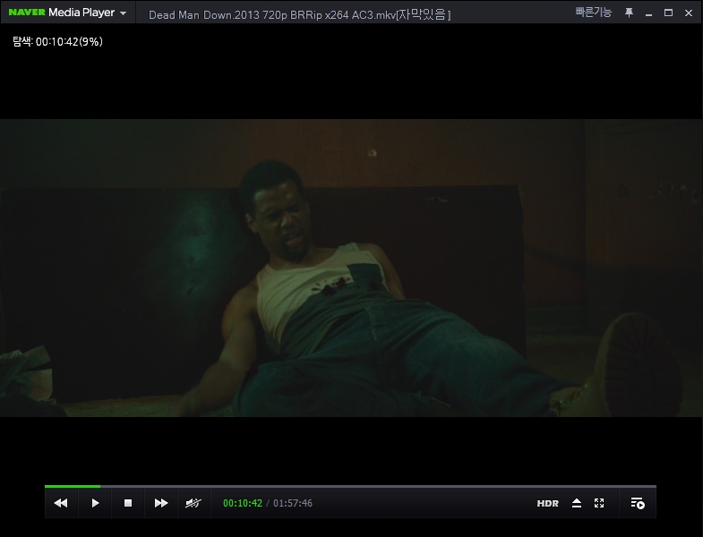The height and width of the screenshot is (537, 703).
Task: Click the fast forward button
Action: [x=161, y=503]
